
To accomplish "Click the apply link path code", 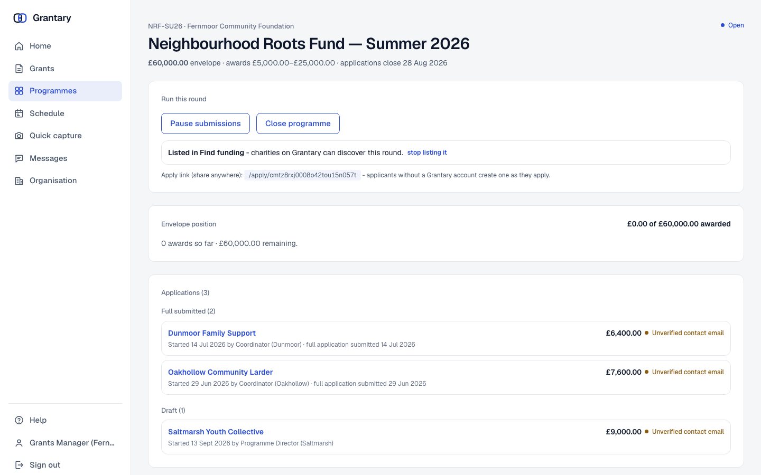I will pos(303,175).
